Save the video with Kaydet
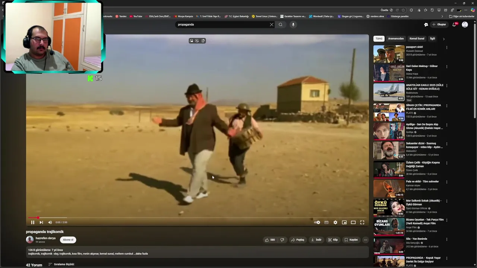The width and height of the screenshot is (477, 268). tap(351, 240)
